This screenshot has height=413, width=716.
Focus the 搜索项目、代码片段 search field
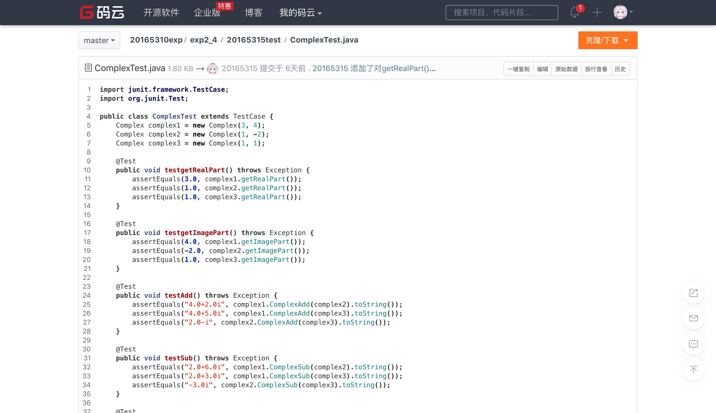501,13
